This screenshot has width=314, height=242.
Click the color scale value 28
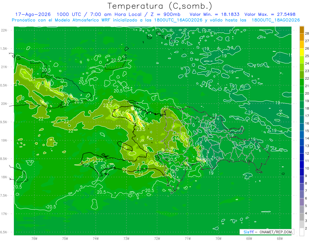pyautogui.click(x=307, y=33)
